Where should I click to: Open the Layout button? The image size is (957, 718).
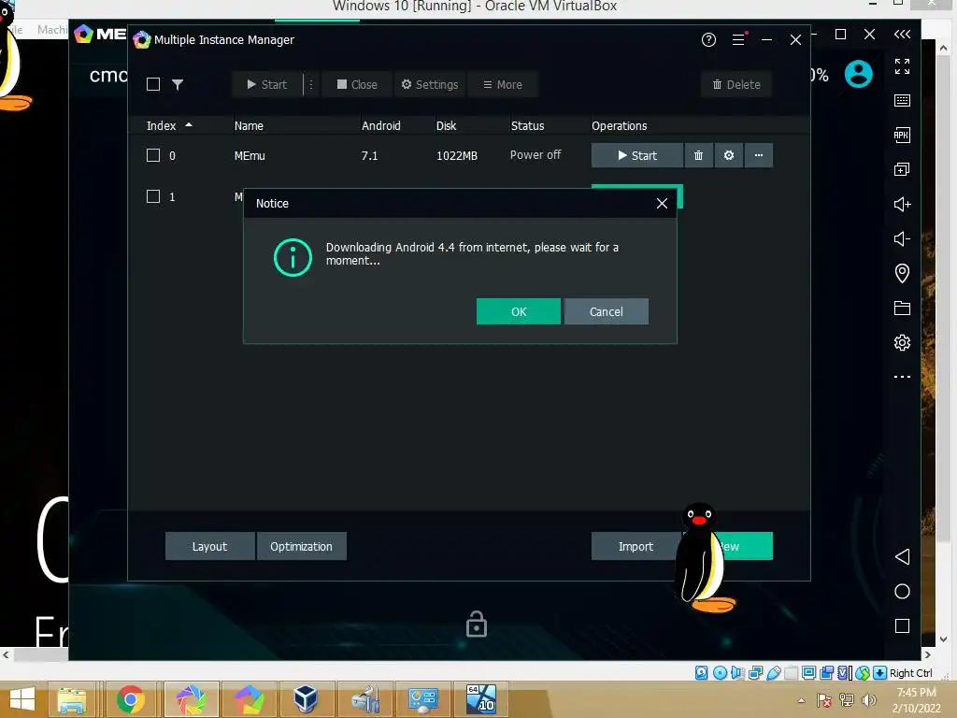(x=210, y=546)
